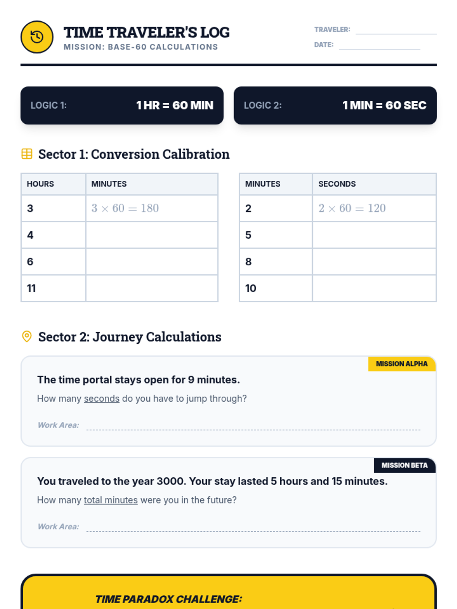457x609 pixels.
Task: Click the table grid icon beside Sector 1
Action: pyautogui.click(x=27, y=154)
